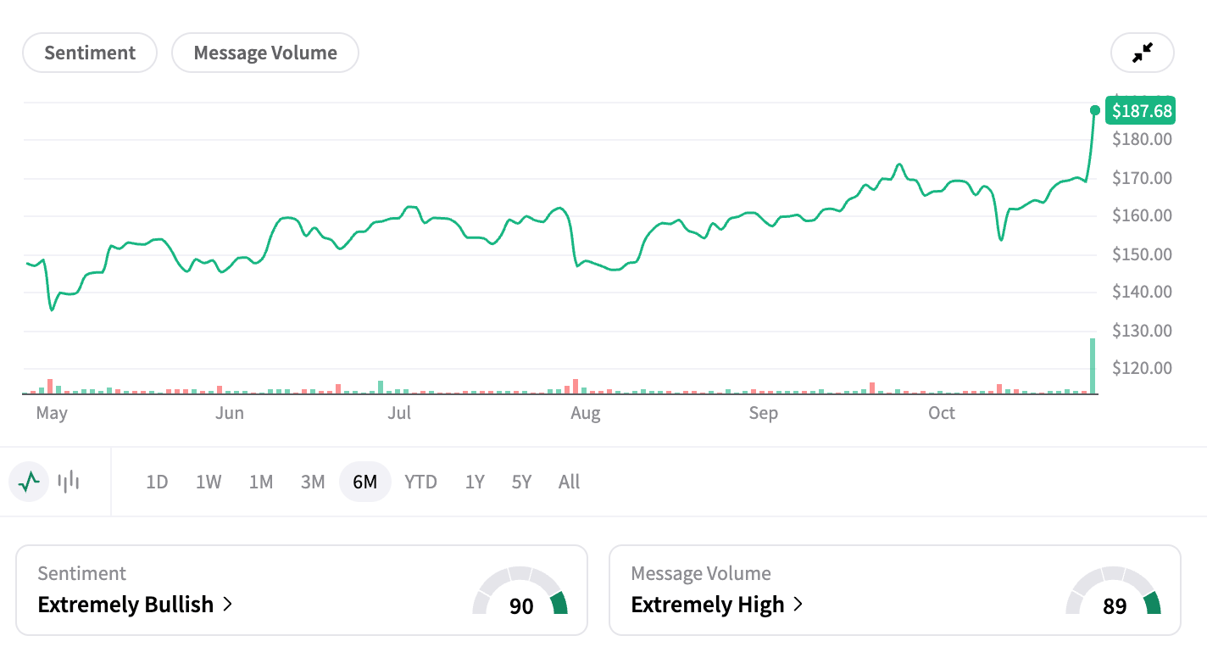The width and height of the screenshot is (1207, 658).
Task: Click the Message Volume gauge showing 89
Action: (1114, 592)
